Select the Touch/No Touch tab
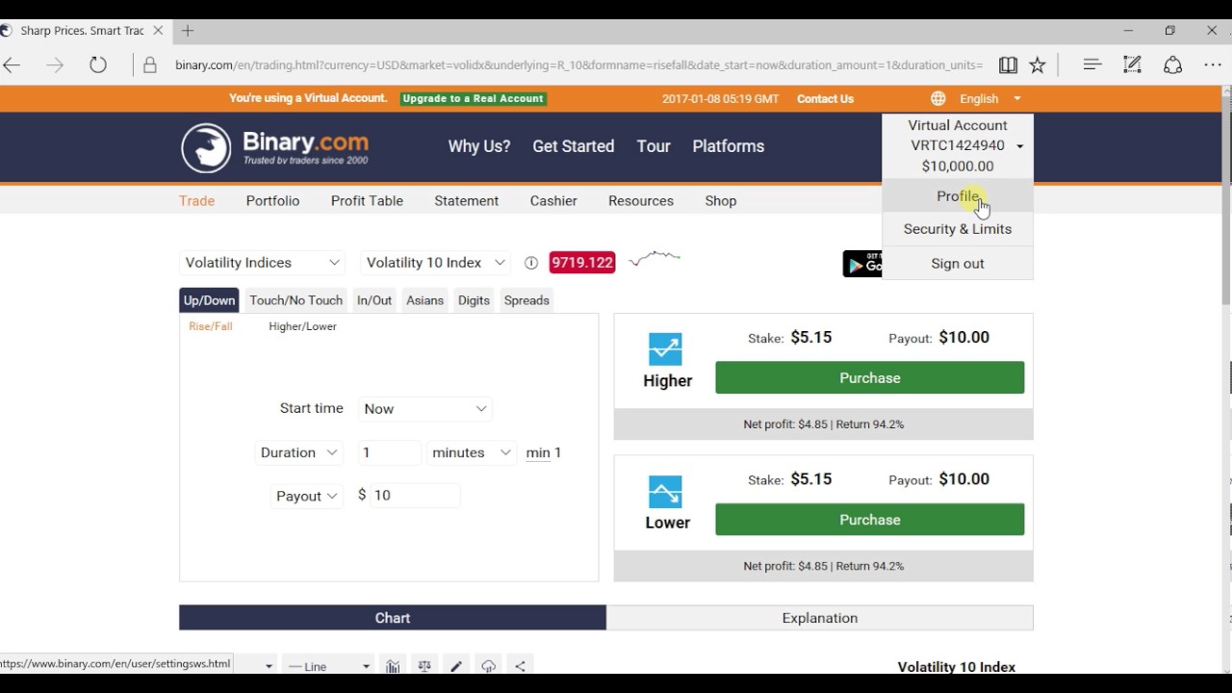This screenshot has height=693, width=1232. [295, 300]
